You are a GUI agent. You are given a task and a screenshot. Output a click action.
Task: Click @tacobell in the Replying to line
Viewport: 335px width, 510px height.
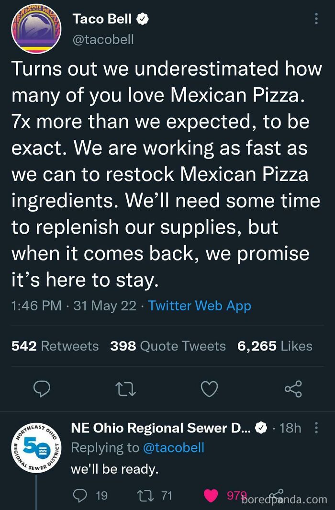click(x=173, y=448)
